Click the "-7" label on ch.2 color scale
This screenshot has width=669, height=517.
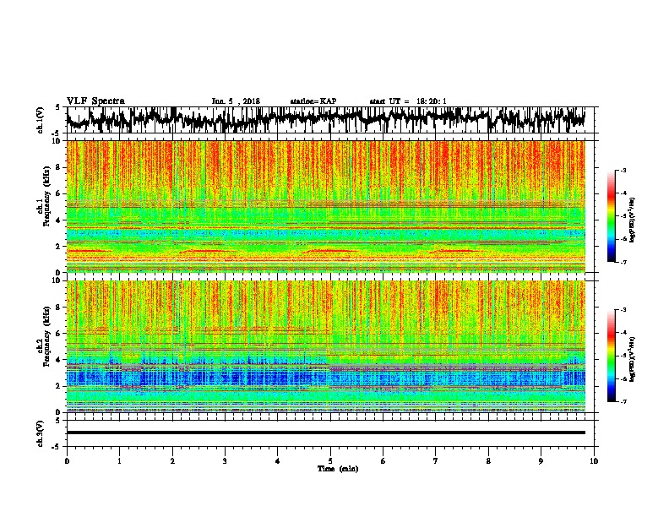623,401
